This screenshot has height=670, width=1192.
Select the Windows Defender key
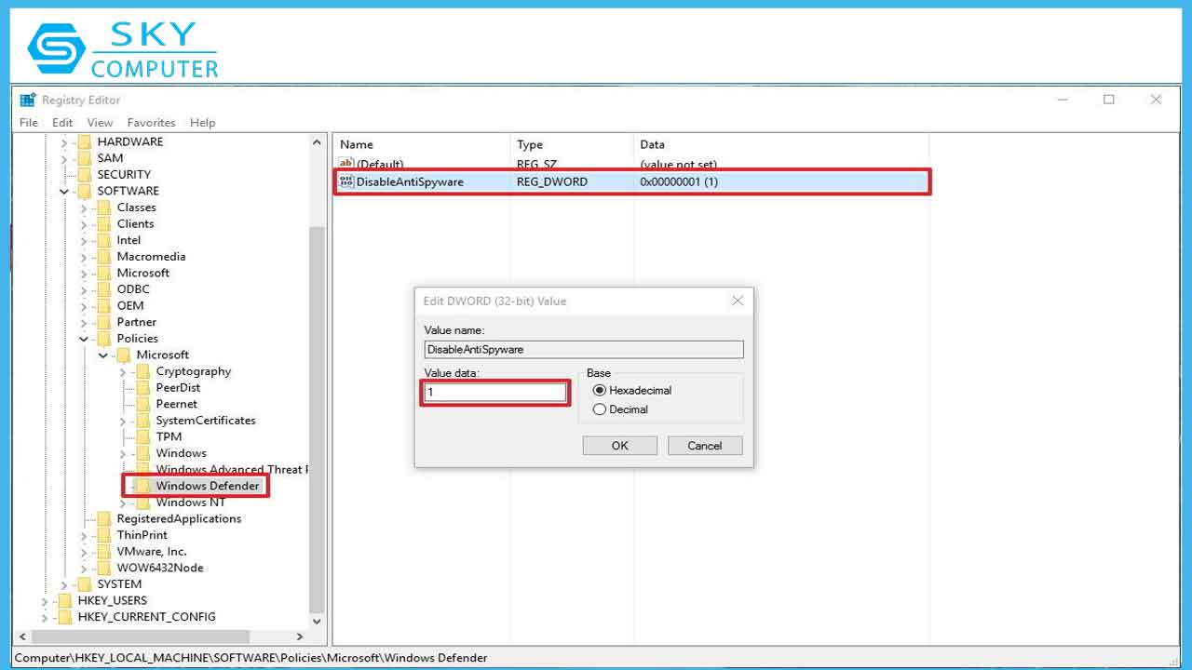[x=208, y=486]
